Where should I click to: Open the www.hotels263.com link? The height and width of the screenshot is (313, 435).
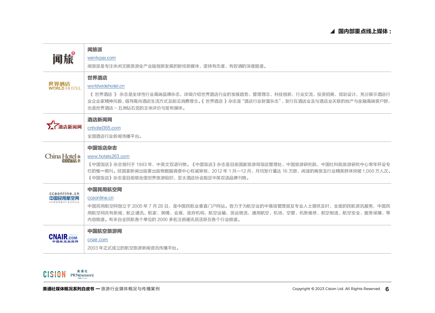coord(108,156)
